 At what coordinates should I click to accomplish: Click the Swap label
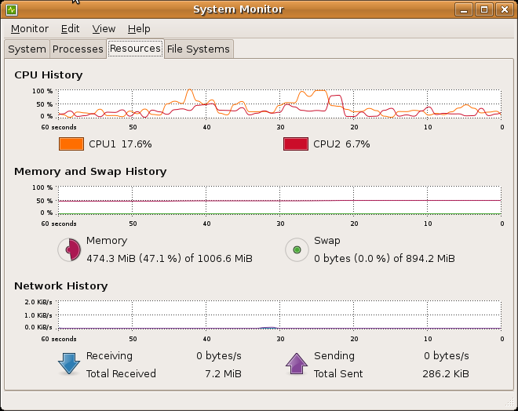pyautogui.click(x=326, y=241)
